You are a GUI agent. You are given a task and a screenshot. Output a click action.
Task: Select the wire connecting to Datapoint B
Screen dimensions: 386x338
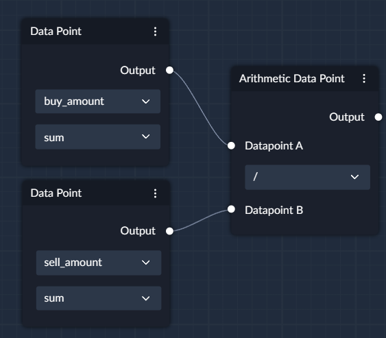[x=201, y=220]
